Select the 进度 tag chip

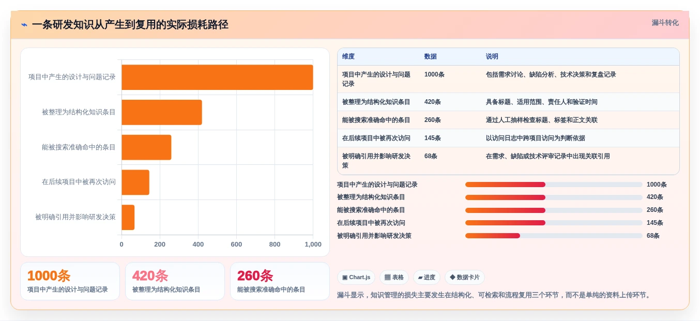click(x=427, y=278)
